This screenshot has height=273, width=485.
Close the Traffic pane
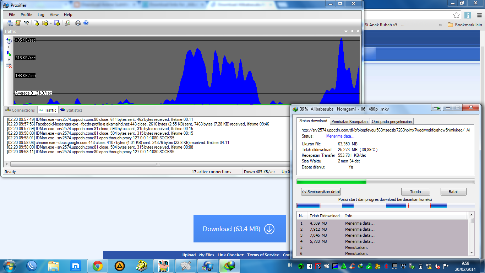click(358, 31)
